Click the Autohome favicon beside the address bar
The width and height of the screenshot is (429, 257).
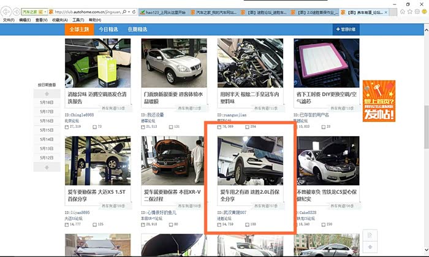click(x=50, y=12)
